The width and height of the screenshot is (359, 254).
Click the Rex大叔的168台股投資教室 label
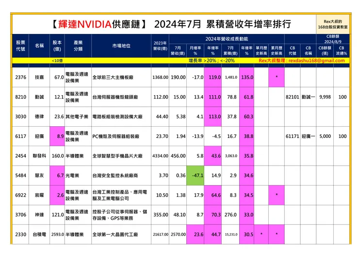click(333, 24)
